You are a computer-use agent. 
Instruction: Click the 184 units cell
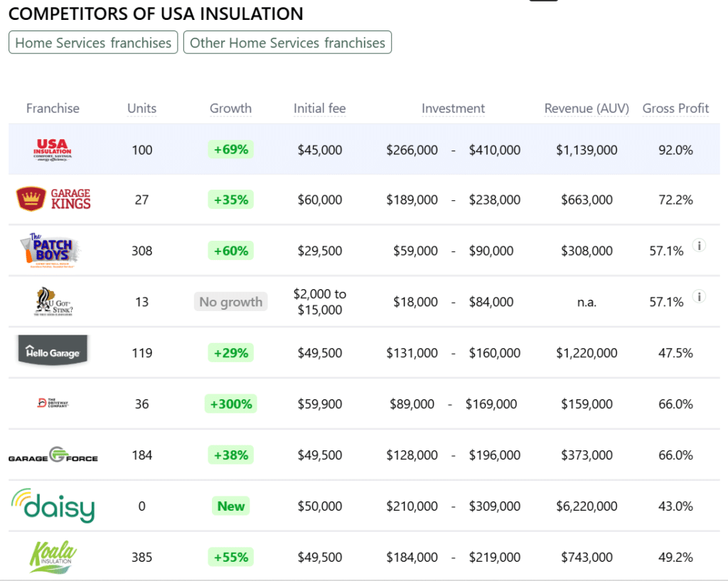tap(141, 455)
